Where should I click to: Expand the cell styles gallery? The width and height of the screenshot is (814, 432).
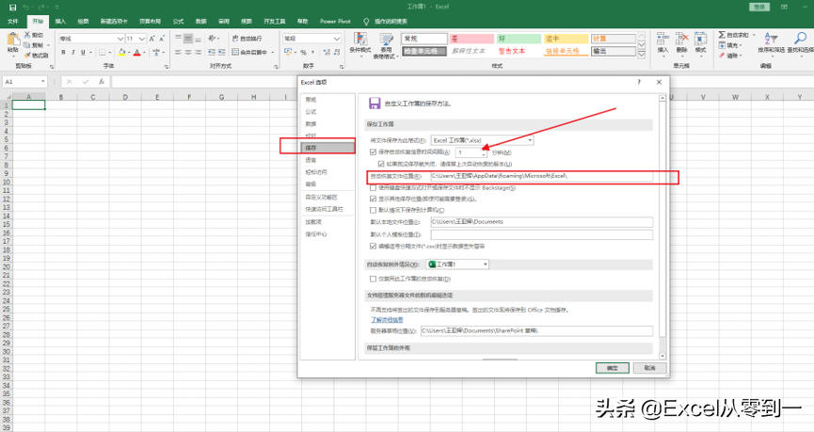(641, 55)
